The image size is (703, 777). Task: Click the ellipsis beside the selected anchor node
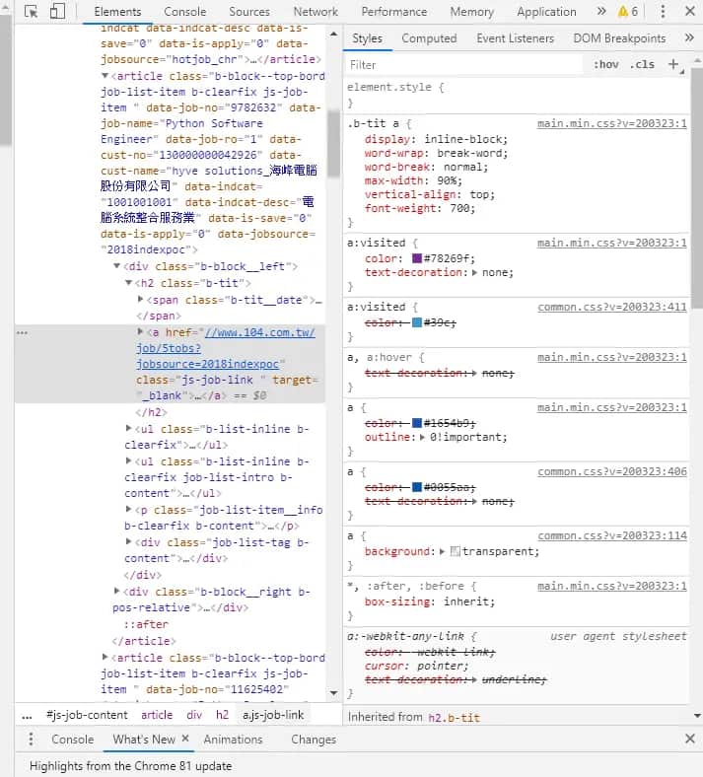point(23,333)
